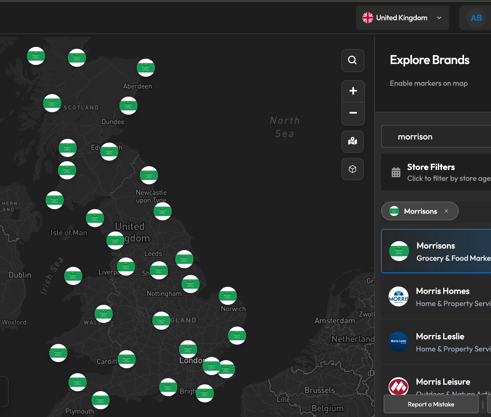This screenshot has height=417, width=491.
Task: Click the brand search field containing morrison
Action: click(x=436, y=136)
